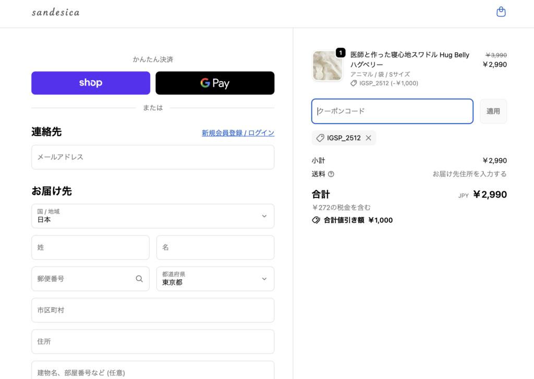Viewport: 534px width, 379px height.
Task: Click the total discount tag icon
Action: pyautogui.click(x=316, y=220)
